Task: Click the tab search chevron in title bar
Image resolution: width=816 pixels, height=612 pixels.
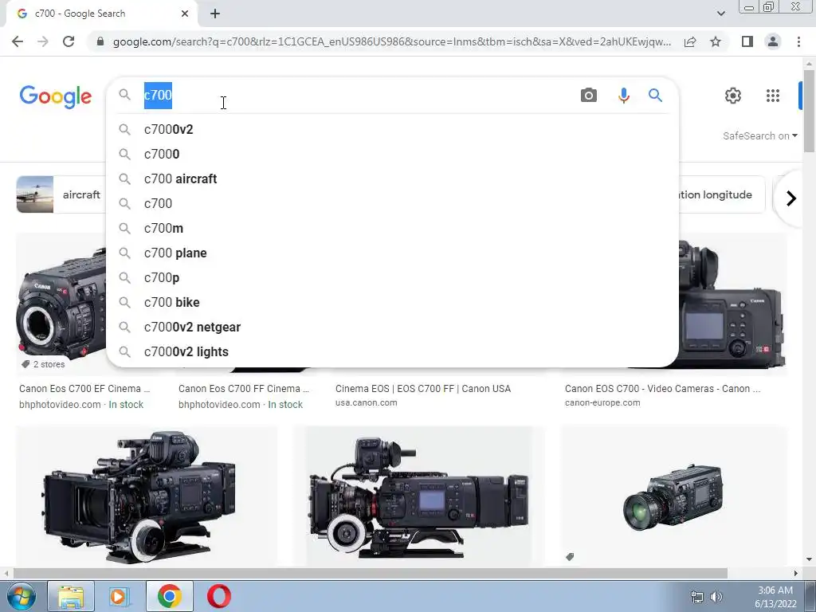Action: (720, 14)
